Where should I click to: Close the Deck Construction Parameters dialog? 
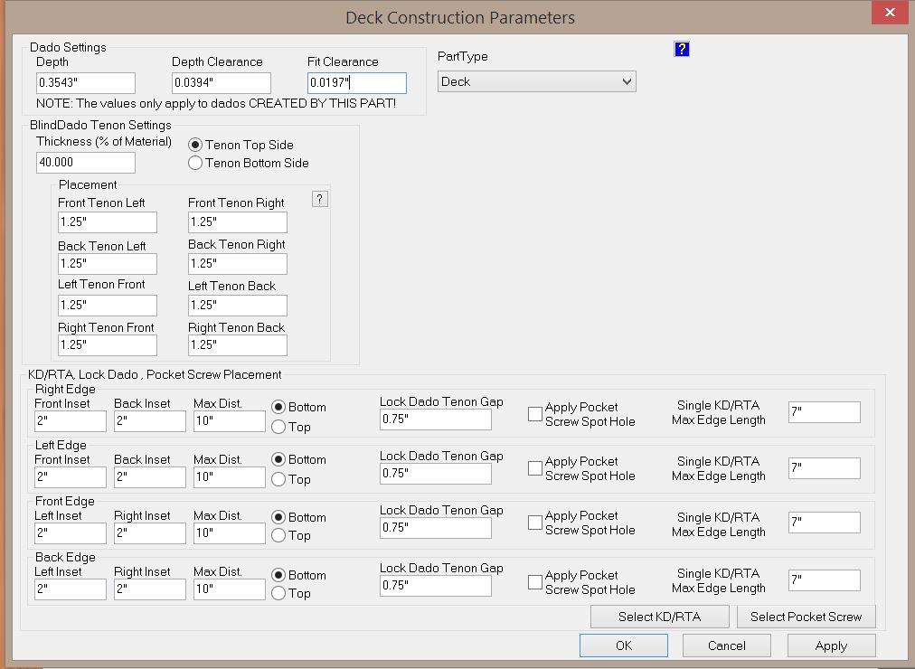pos(890,14)
